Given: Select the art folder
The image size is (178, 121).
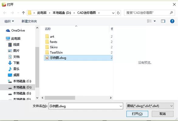Looking at the screenshot, I should tap(50, 36).
